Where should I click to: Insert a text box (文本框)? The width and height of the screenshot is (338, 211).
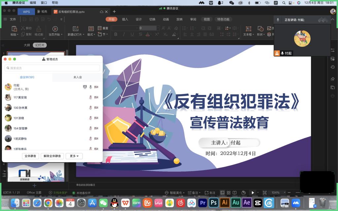tap(248, 29)
